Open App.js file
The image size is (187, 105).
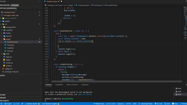pyautogui.click(x=8, y=60)
